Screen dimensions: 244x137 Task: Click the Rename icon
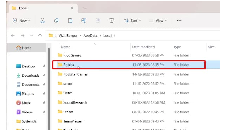click(84, 21)
